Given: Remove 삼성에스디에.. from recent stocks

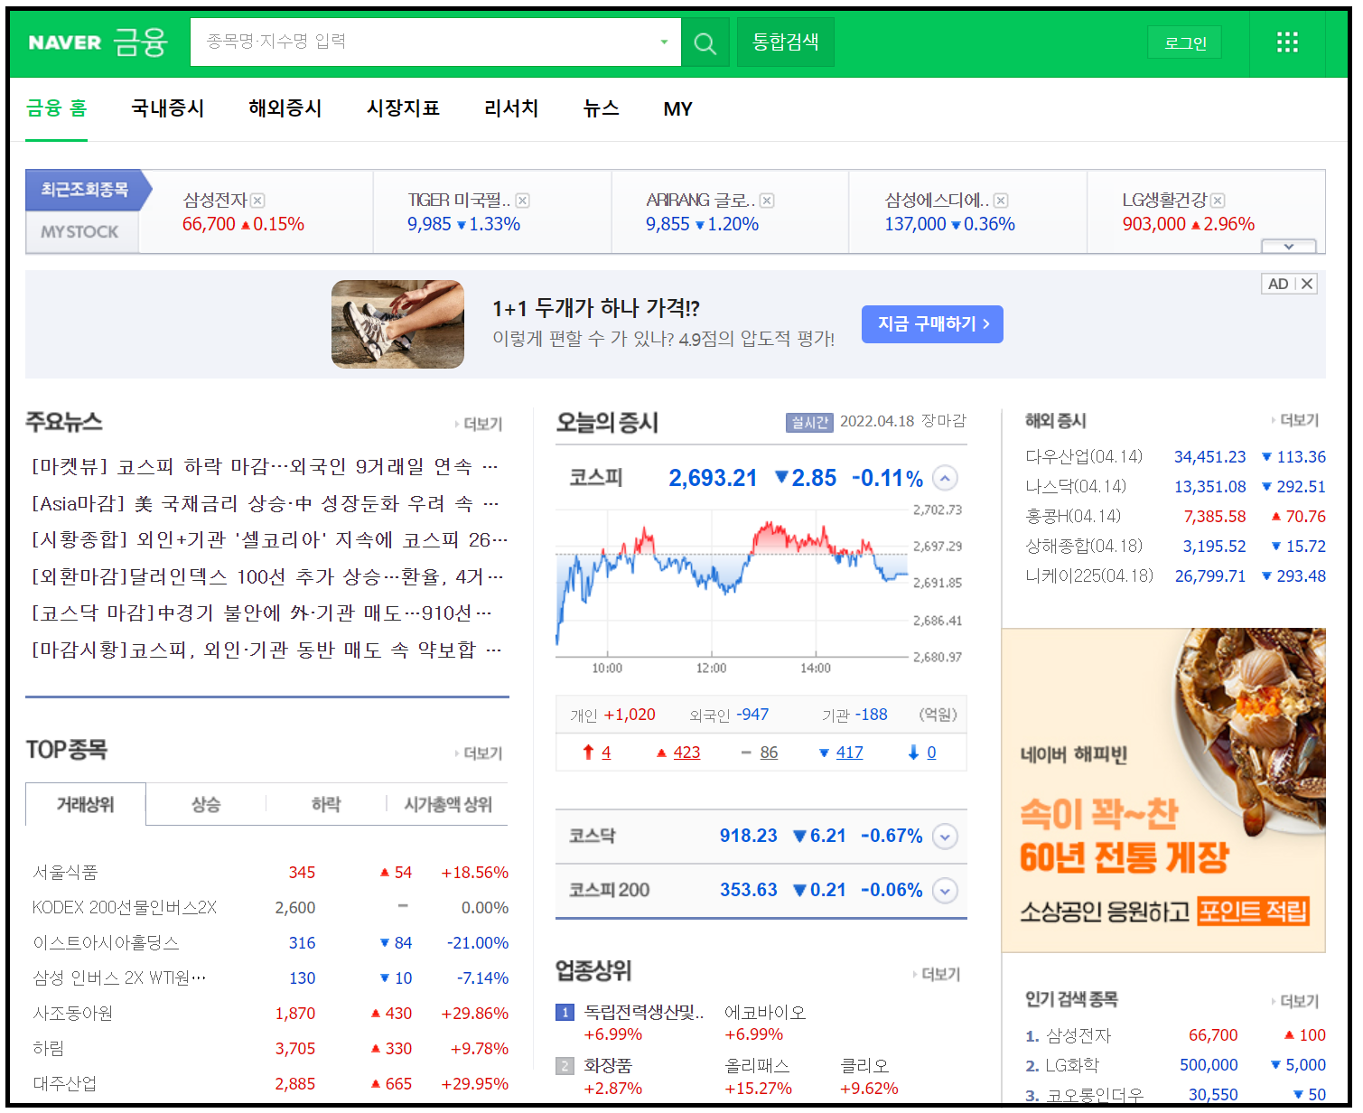Looking at the screenshot, I should click(x=1001, y=201).
